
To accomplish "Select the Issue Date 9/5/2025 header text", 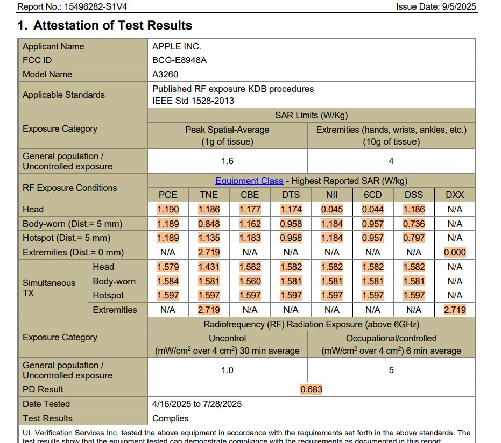I will click(x=436, y=7).
